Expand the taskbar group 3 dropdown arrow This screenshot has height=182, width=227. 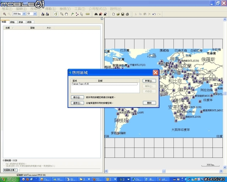point(89,180)
